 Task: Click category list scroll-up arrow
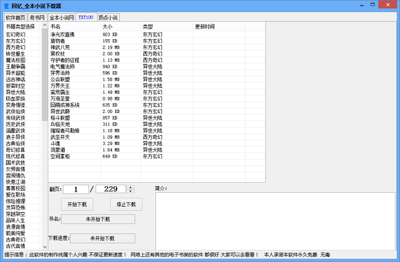pos(45,25)
